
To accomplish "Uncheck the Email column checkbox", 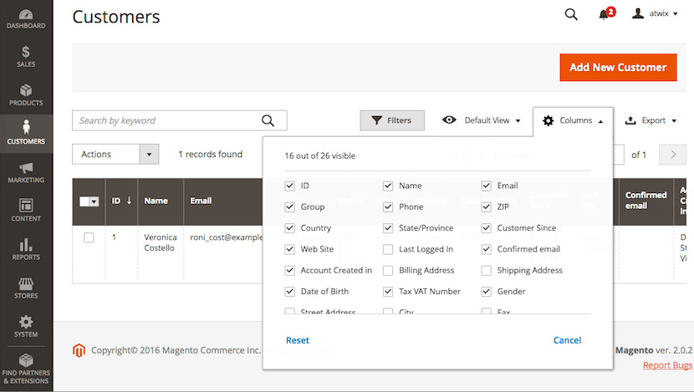I will pyautogui.click(x=487, y=186).
